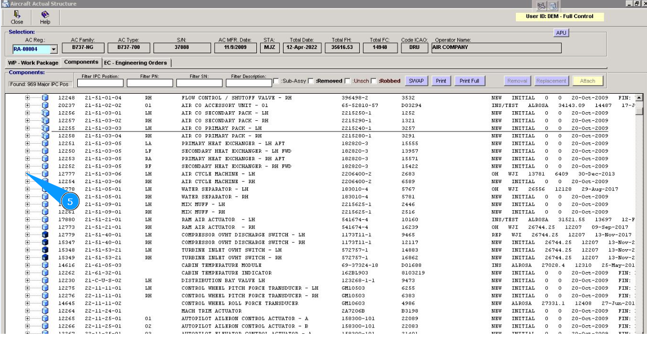Click dark cube icon of TURBINE INLET OVHT SWITCH - RH
The height and width of the screenshot is (337, 647).
(x=45, y=257)
